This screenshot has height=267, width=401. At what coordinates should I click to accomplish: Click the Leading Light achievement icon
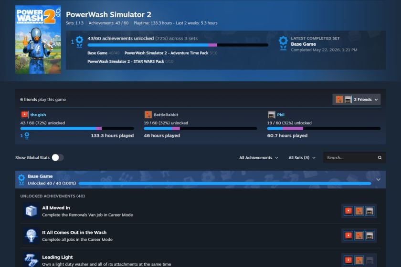click(31, 260)
